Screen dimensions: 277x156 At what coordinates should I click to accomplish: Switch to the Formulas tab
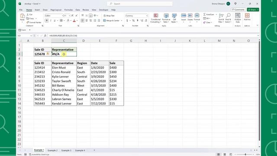68,10
